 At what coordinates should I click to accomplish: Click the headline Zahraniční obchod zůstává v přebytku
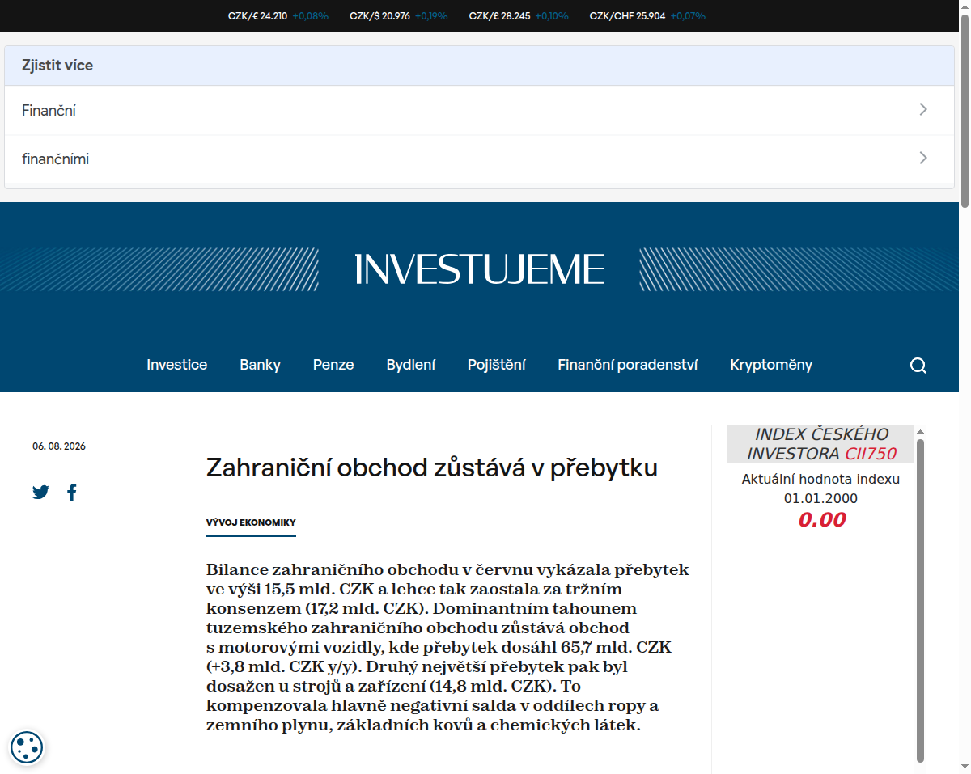pos(432,467)
